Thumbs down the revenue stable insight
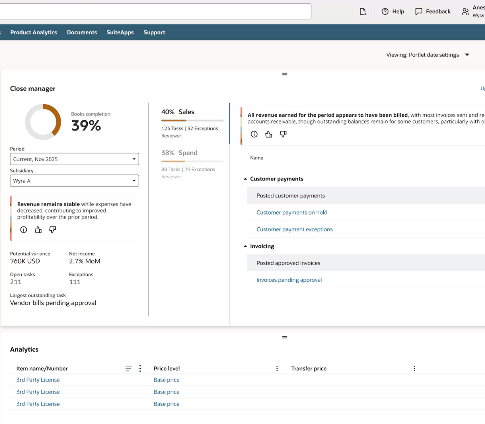 tap(53, 230)
